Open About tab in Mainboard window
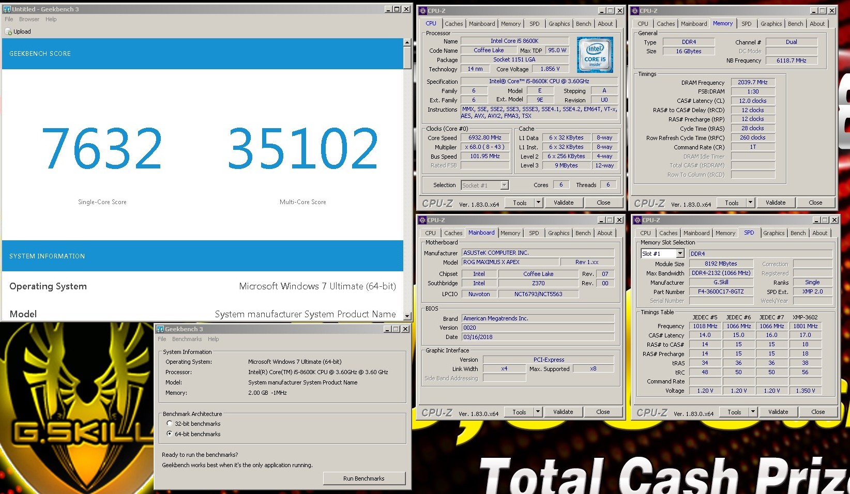This screenshot has height=494, width=850. coord(604,233)
